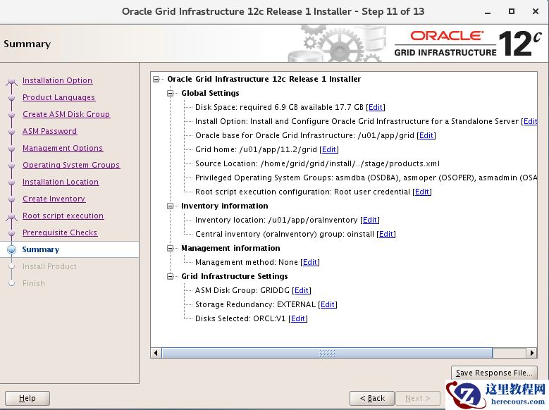Edit the Disk Space setting
The width and height of the screenshot is (549, 410).
(376, 107)
